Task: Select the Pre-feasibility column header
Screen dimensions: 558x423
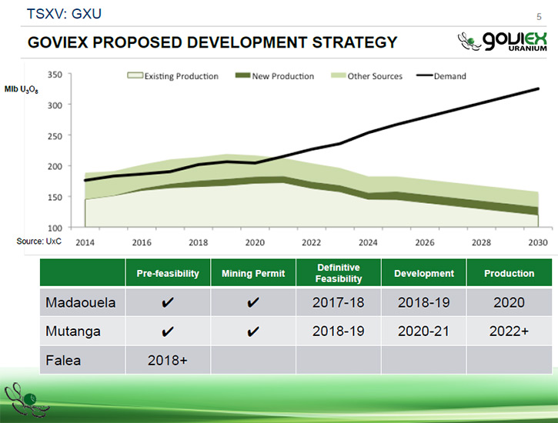Action: click(168, 273)
